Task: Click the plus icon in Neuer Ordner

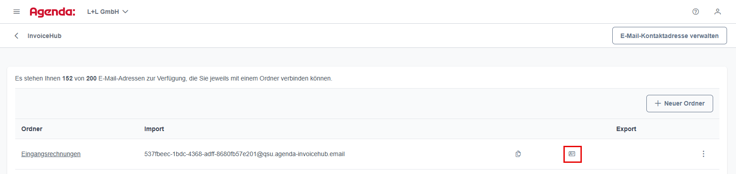Action: click(x=658, y=103)
